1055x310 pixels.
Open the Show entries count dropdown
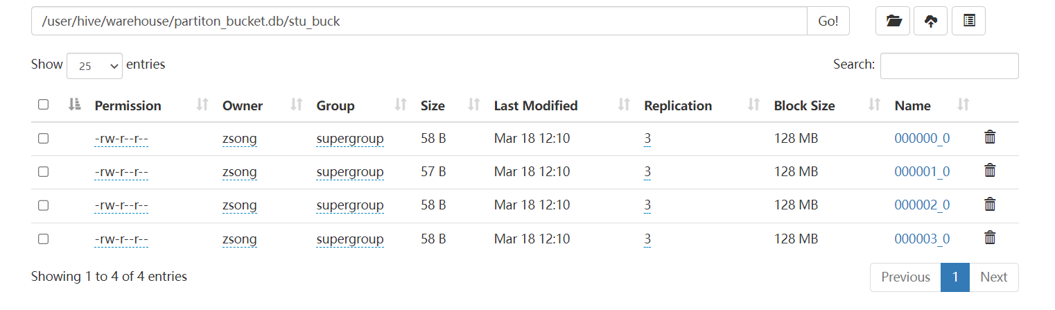[95, 66]
